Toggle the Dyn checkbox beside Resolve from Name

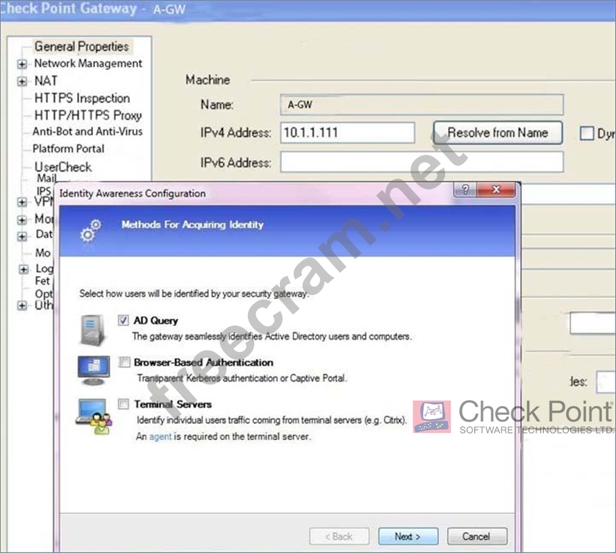pyautogui.click(x=587, y=133)
